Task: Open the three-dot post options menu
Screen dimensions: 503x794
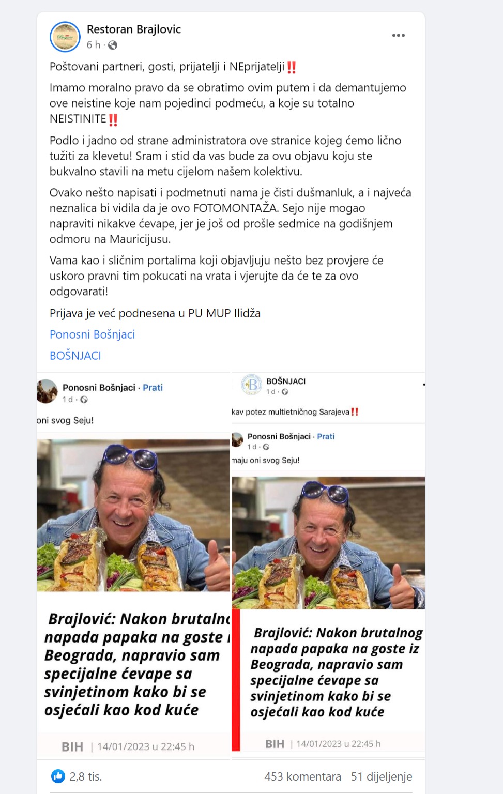Action: coord(398,35)
